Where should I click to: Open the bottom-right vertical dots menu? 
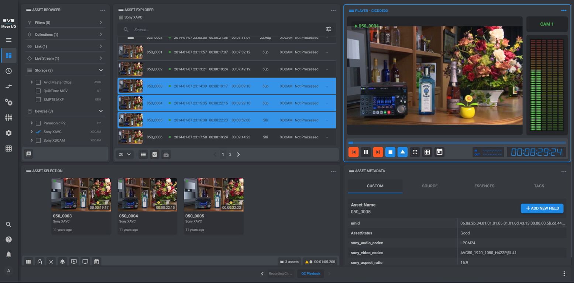pos(564,273)
